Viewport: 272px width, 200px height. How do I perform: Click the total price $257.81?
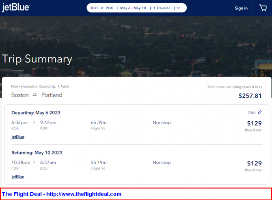pyautogui.click(x=250, y=96)
